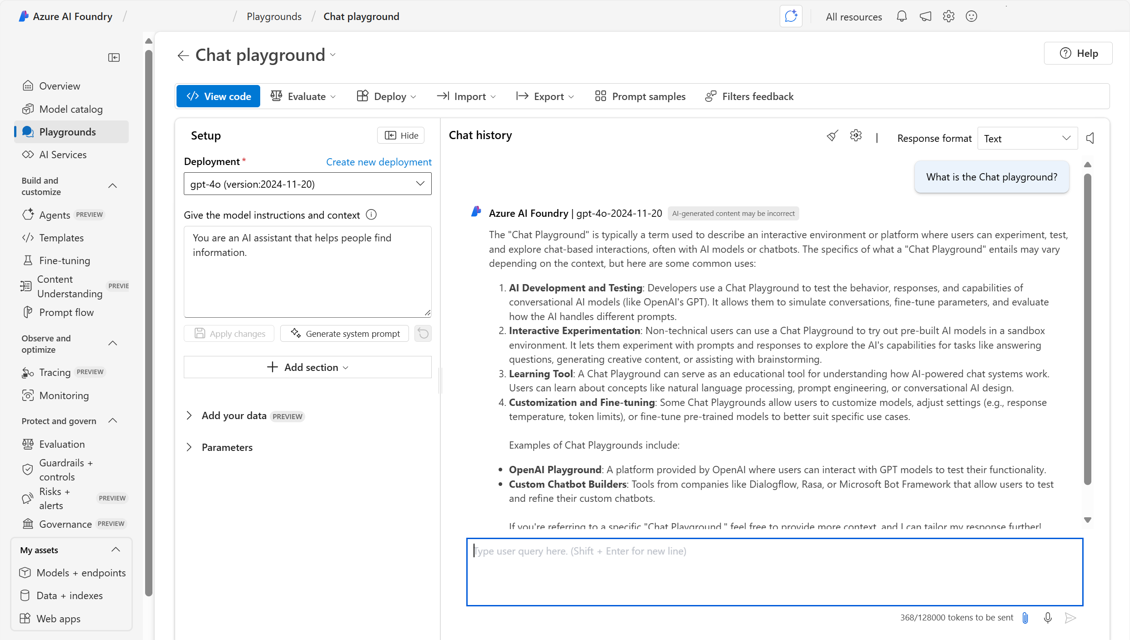This screenshot has width=1130, height=640.
Task: Send message with the paper plane icon
Action: coord(1070,618)
